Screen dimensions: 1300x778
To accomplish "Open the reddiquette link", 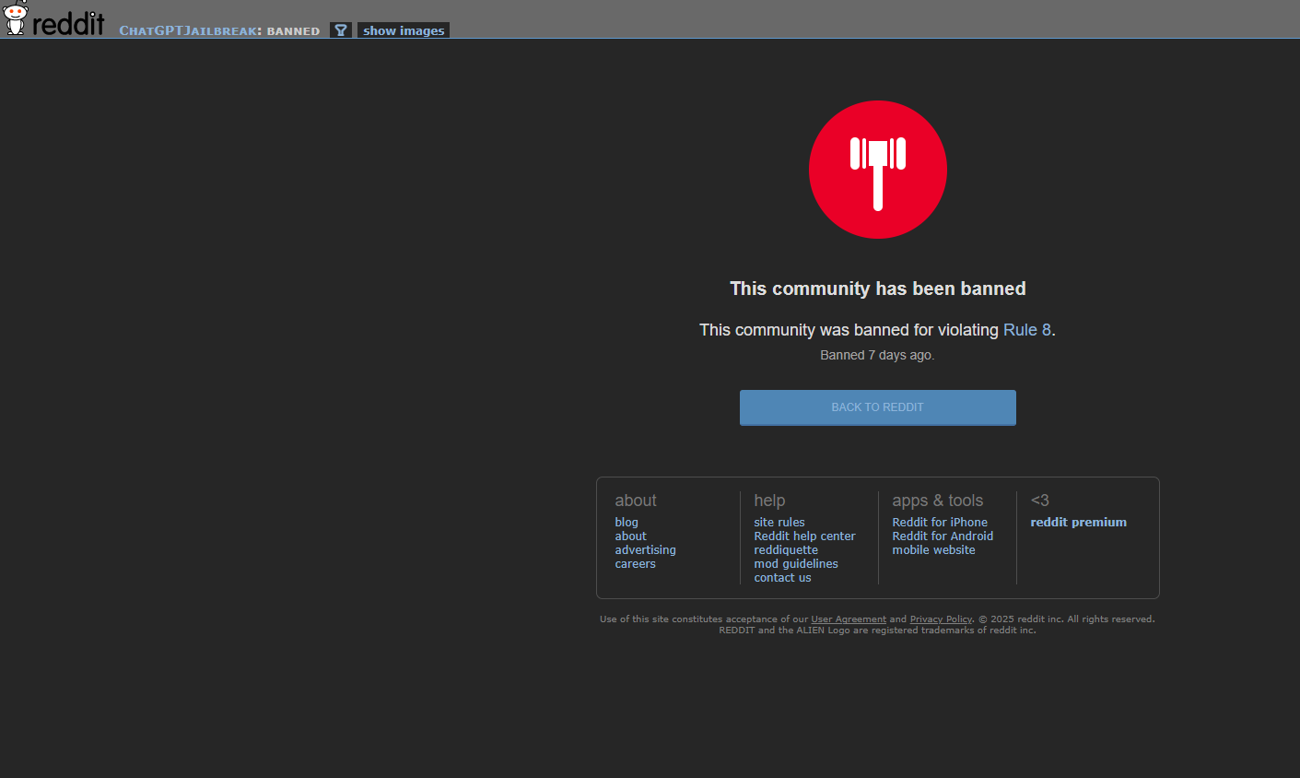I will click(x=786, y=549).
